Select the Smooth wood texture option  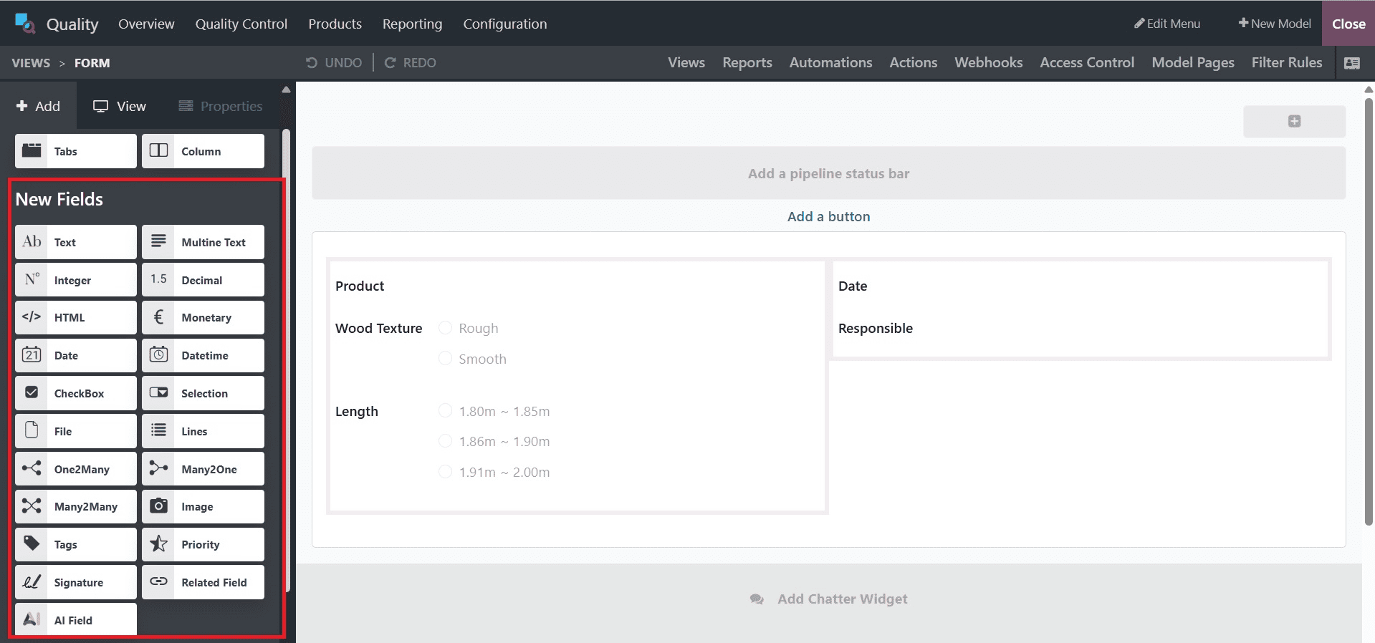tap(445, 358)
